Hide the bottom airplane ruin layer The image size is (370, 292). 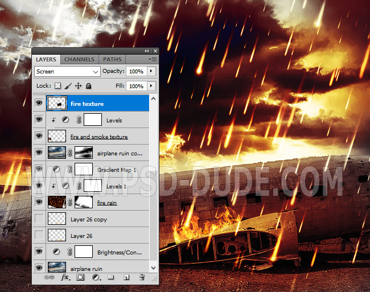tap(39, 268)
